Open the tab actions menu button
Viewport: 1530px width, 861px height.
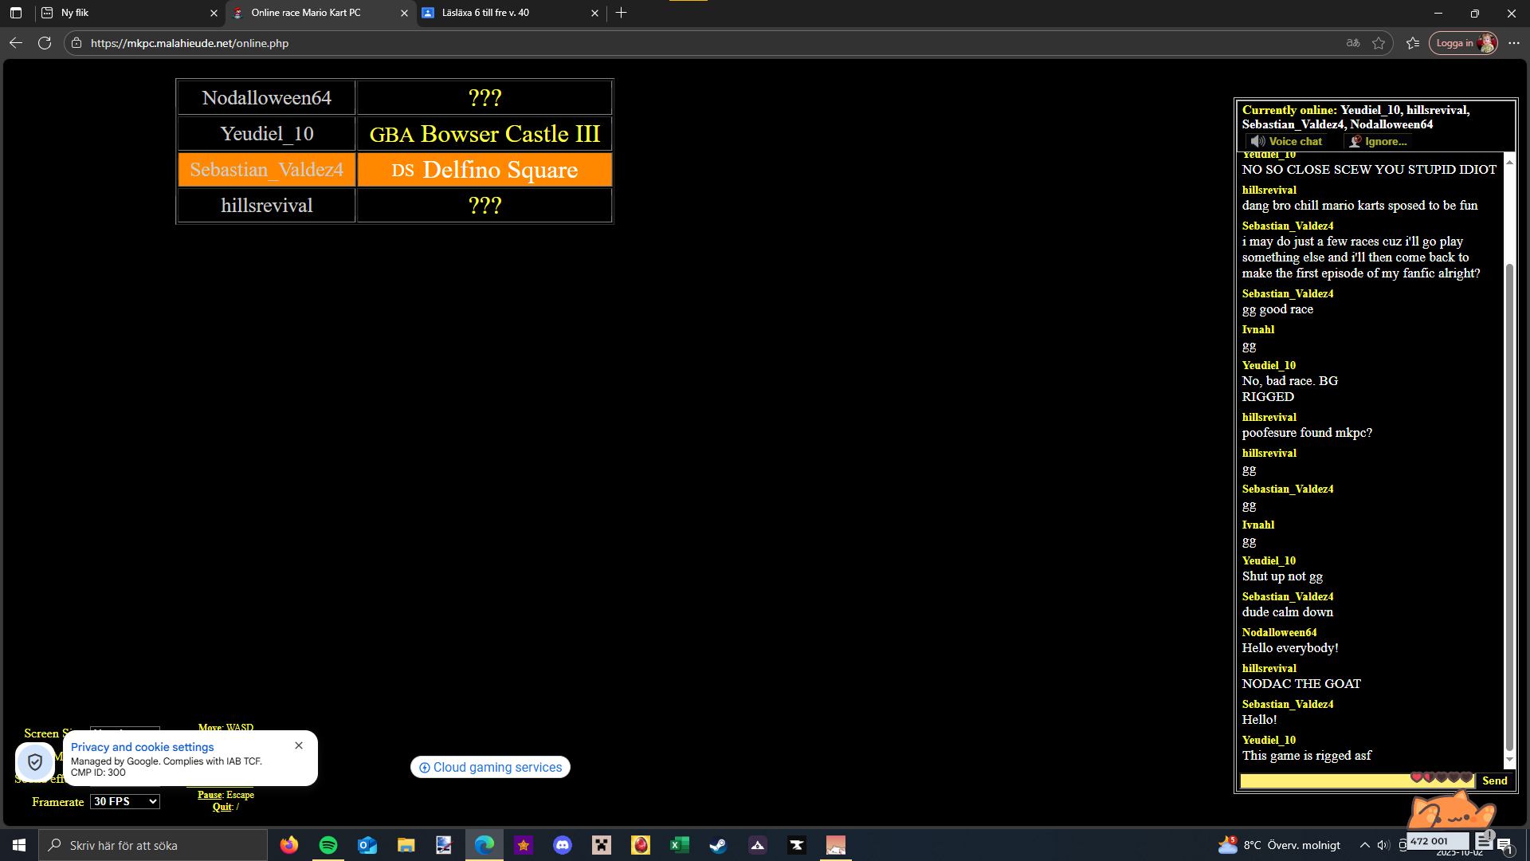[16, 13]
